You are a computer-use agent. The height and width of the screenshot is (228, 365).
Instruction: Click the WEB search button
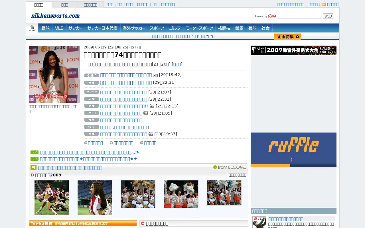tap(328, 16)
